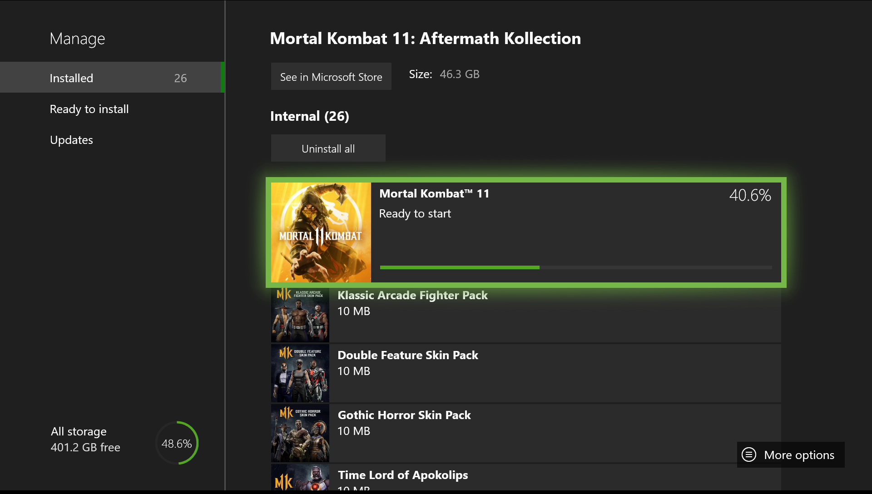The width and height of the screenshot is (872, 494).
Task: Open the More options menu icon
Action: pyautogui.click(x=751, y=454)
